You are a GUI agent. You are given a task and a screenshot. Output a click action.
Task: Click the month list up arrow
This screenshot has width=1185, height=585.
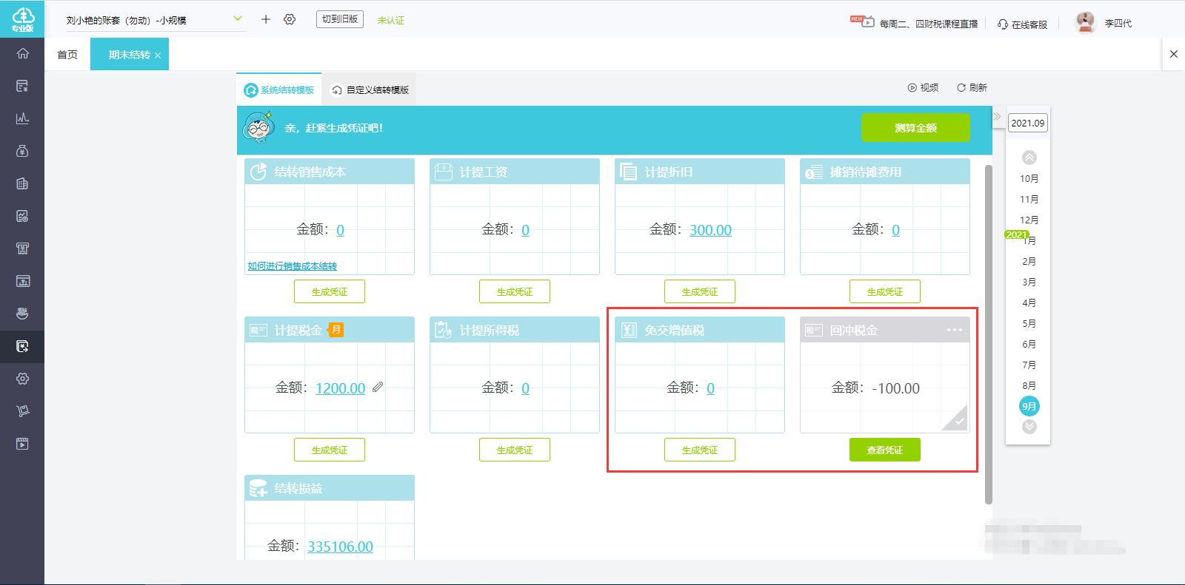pyautogui.click(x=1029, y=158)
